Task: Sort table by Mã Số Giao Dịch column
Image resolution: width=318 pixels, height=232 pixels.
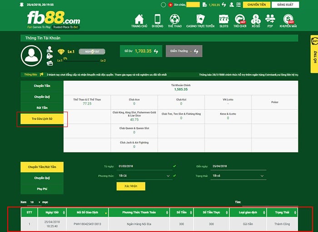Action: click(87, 212)
